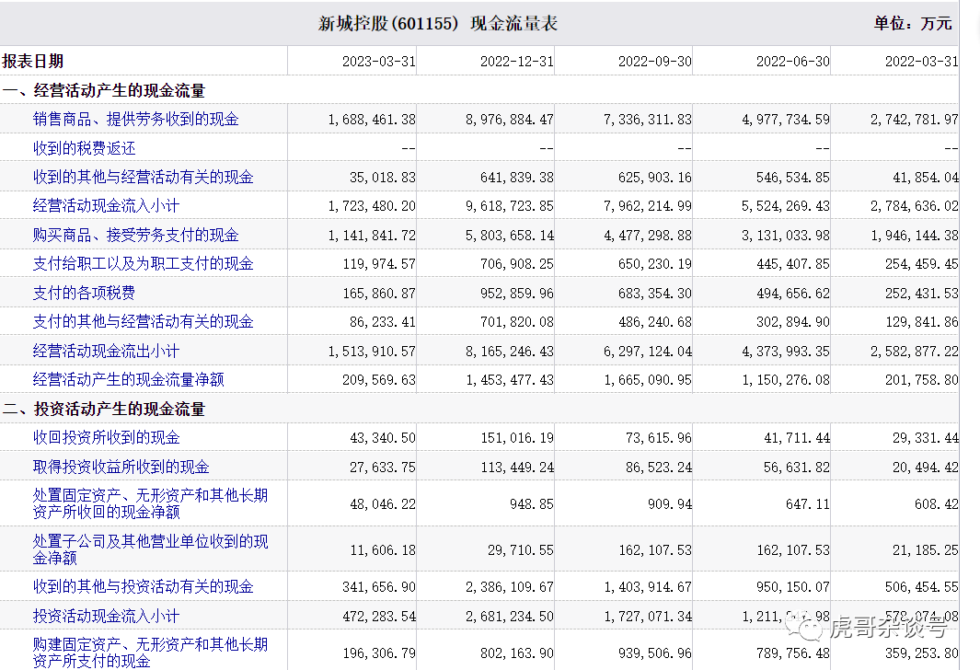This screenshot has width=980, height=670.
Task: Click the 单位：万元 label
Action: pos(913,24)
